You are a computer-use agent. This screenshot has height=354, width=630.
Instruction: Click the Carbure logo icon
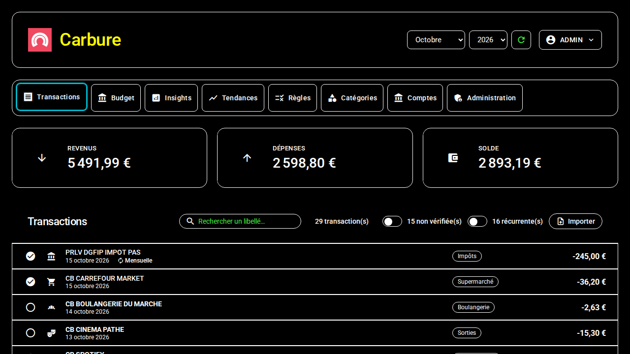point(40,40)
